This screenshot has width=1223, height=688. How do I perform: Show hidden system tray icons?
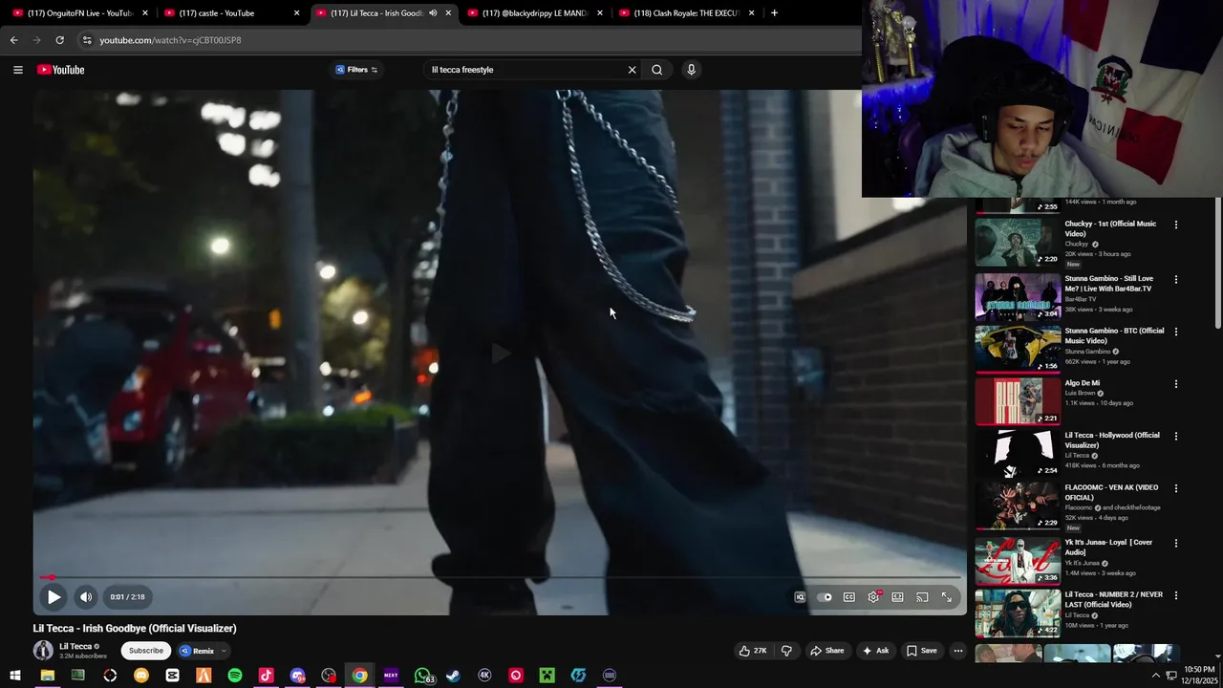(1155, 676)
